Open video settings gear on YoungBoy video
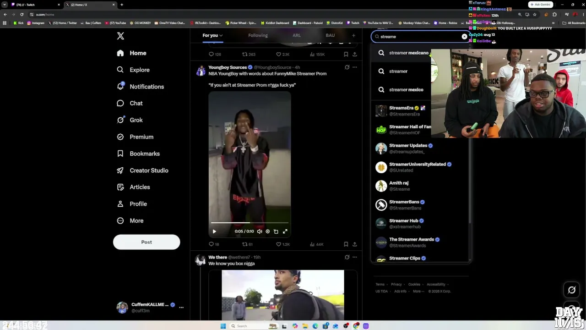 pyautogui.click(x=268, y=231)
